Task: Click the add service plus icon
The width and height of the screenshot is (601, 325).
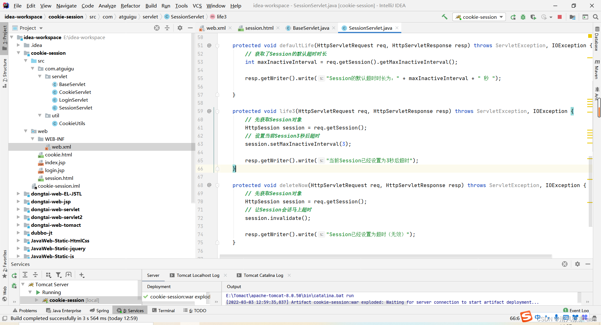Action: point(82,275)
